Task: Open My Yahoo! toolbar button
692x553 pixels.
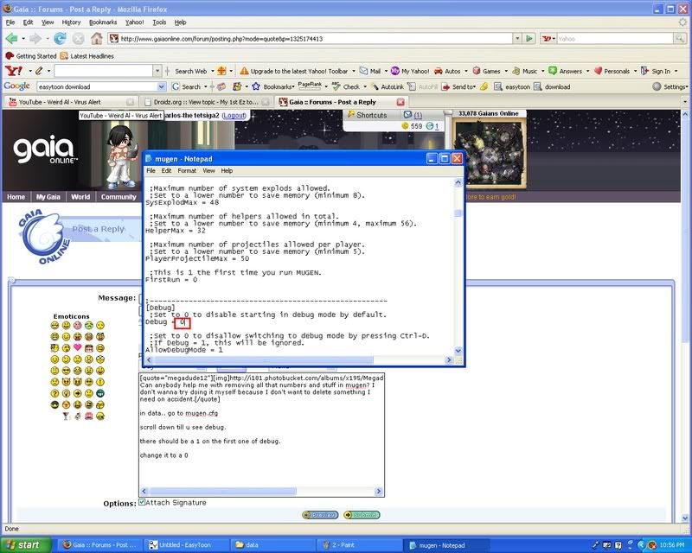Action: pos(410,71)
